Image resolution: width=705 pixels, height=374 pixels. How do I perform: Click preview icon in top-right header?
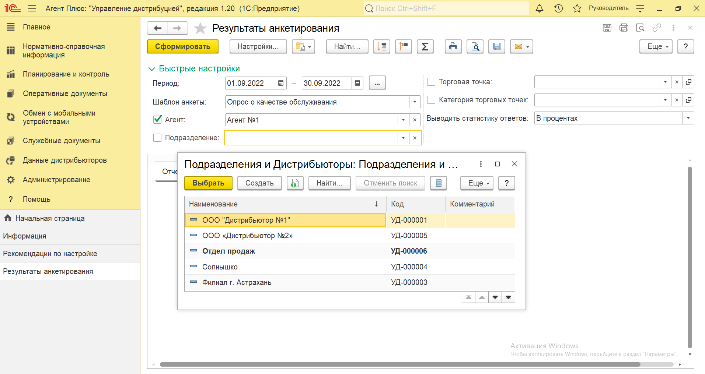pyautogui.click(x=640, y=28)
